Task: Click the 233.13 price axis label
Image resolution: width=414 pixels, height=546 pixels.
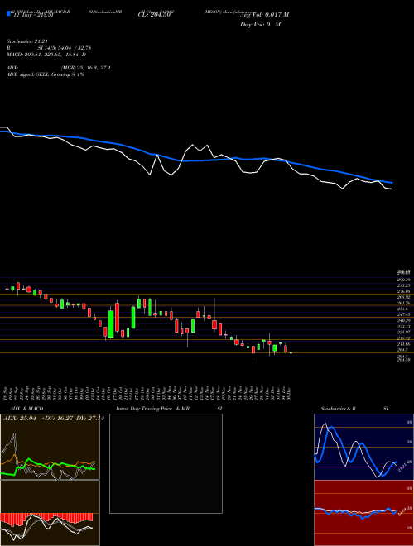Action: tap(405, 326)
